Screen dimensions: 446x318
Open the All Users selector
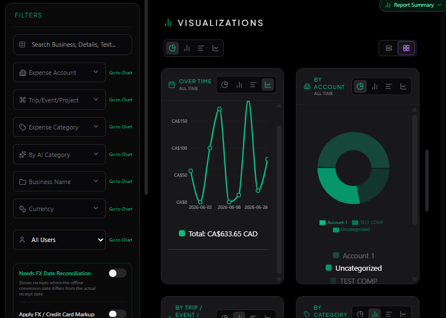coord(59,240)
